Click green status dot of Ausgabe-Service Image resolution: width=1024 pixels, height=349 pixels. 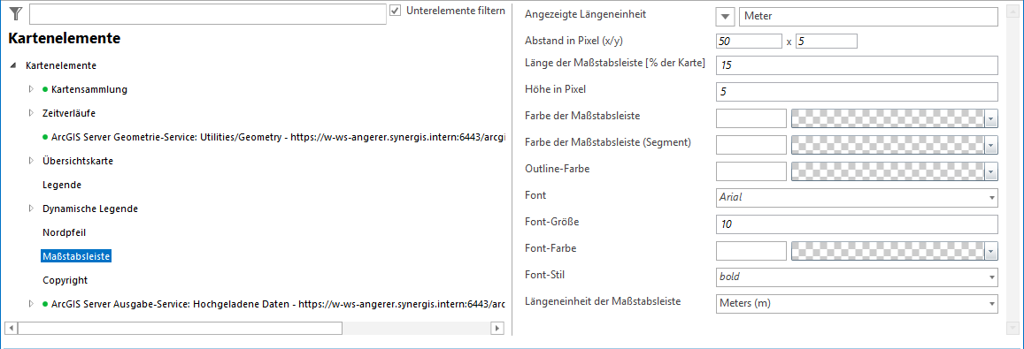tap(45, 304)
